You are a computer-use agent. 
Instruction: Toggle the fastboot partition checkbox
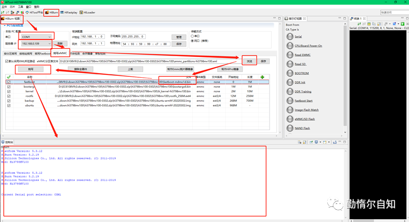pyautogui.click(x=9, y=82)
